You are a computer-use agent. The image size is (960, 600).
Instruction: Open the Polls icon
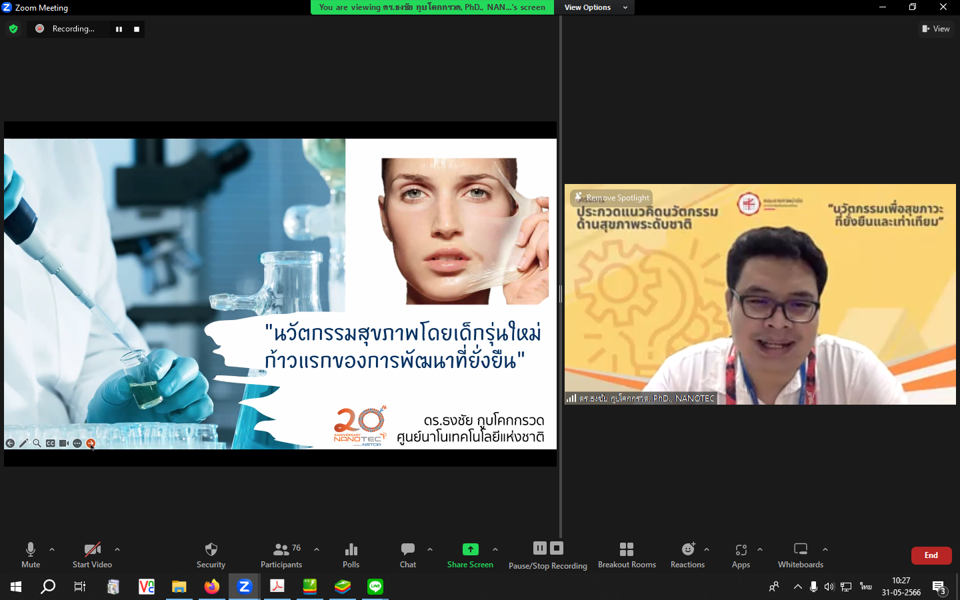point(351,555)
